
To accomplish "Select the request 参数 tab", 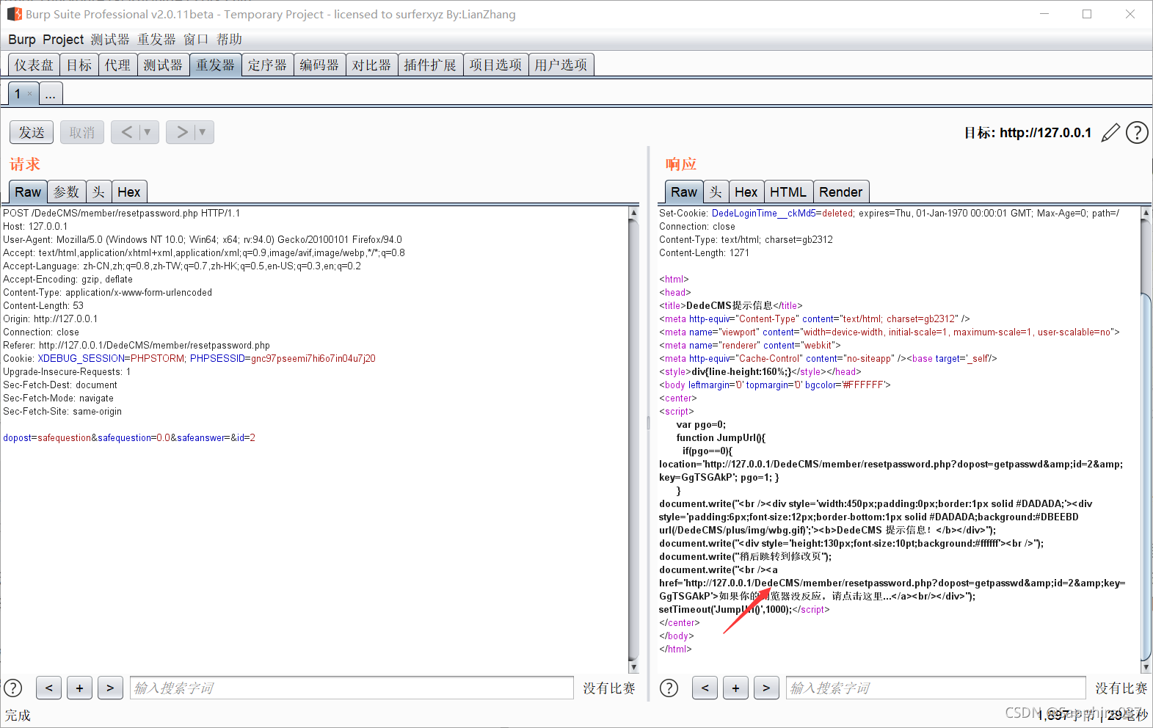I will coord(67,192).
